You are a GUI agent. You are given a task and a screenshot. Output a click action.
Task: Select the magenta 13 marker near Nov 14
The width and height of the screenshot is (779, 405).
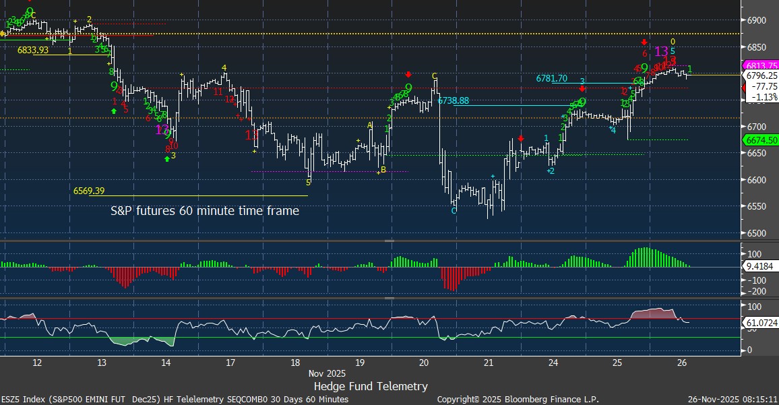(x=162, y=129)
